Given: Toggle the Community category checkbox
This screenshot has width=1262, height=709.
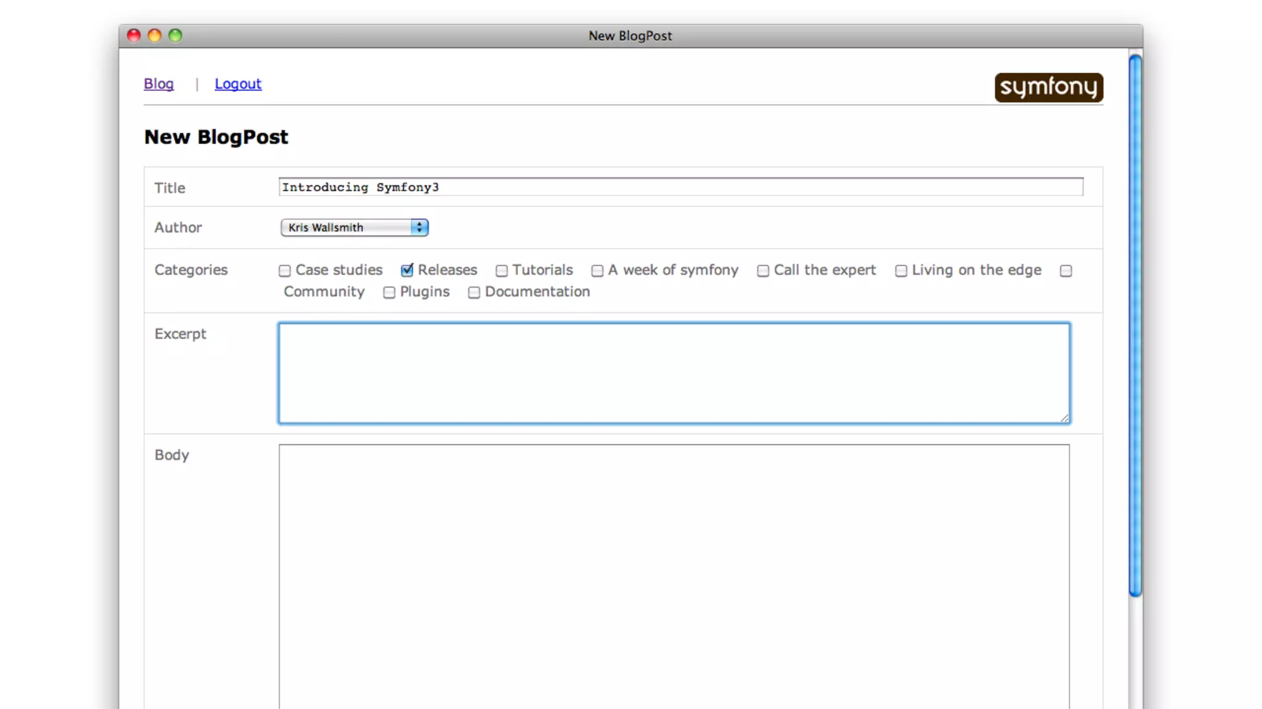Looking at the screenshot, I should click(1066, 271).
